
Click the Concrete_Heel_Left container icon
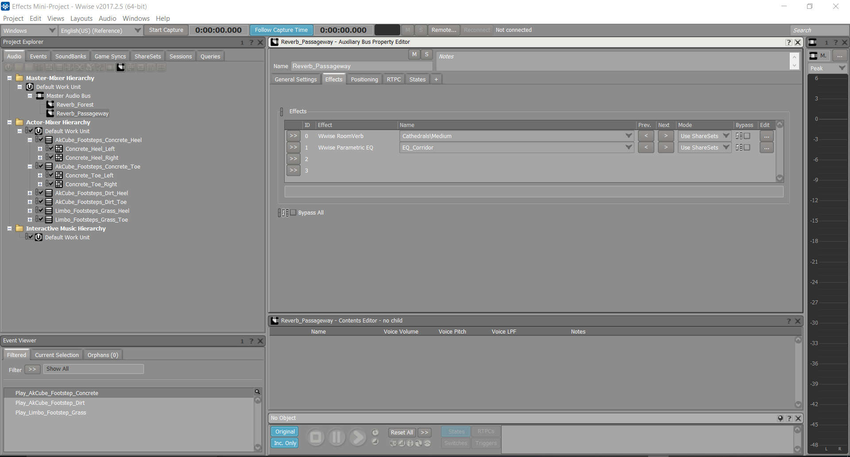pyautogui.click(x=59, y=149)
